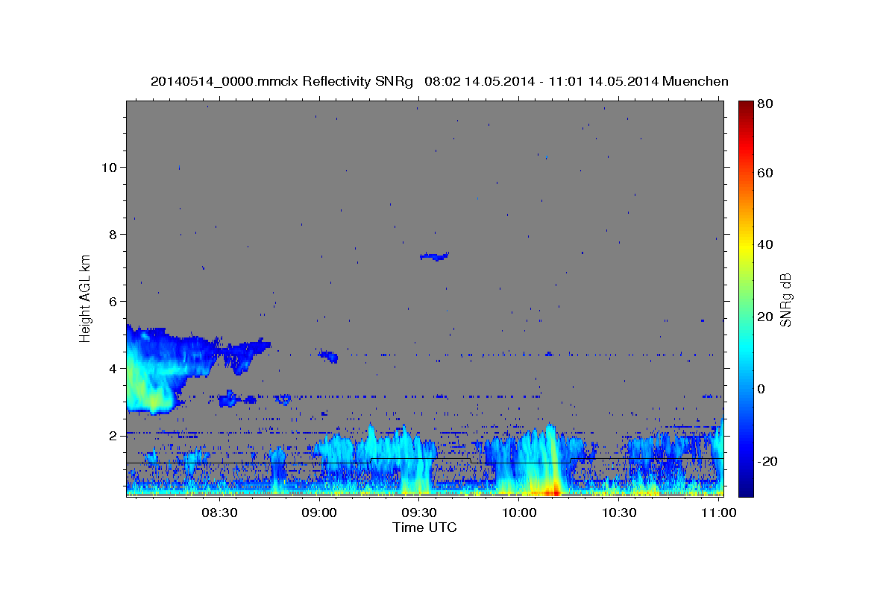Click the height axis value 8
This screenshot has width=895, height=596.
coord(113,234)
